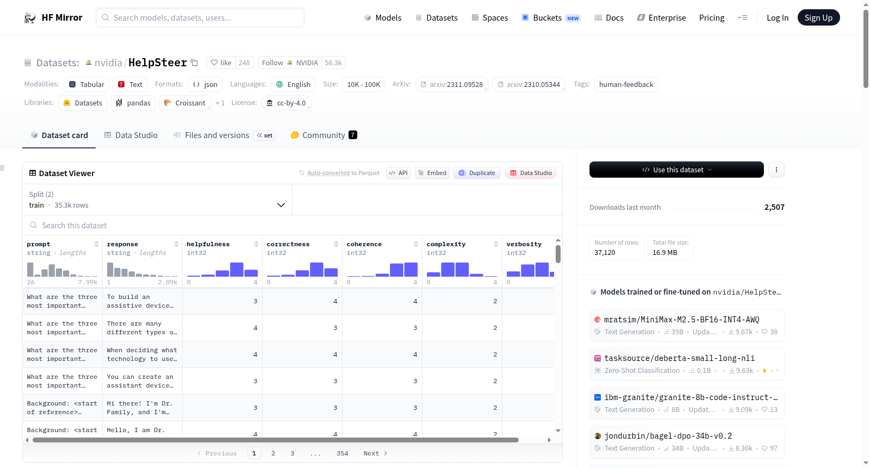Copy the dataset name with the copy icon
This screenshot has width=870, height=468.
click(194, 63)
